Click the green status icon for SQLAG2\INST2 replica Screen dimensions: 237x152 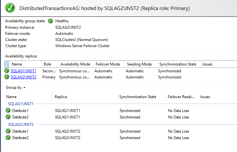coord(7,77)
